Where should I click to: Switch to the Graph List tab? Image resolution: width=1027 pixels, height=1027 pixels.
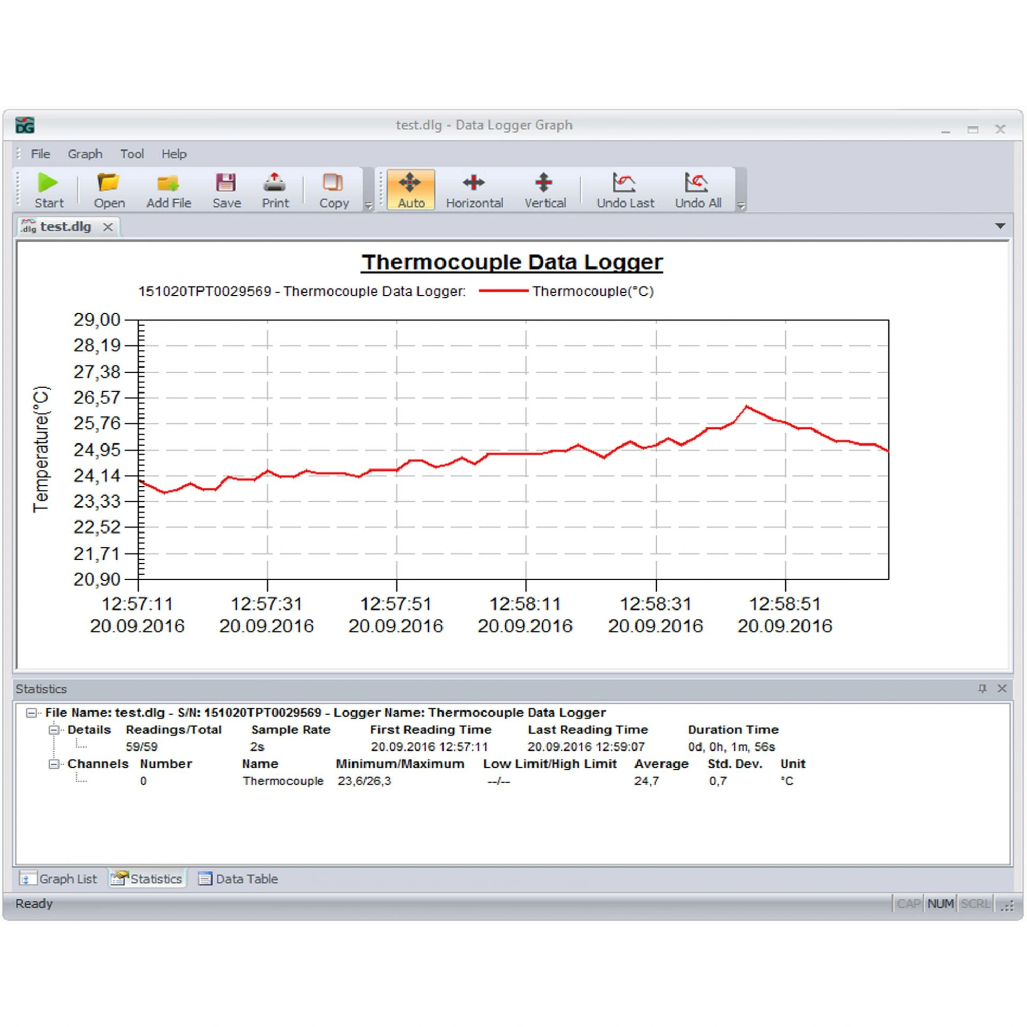point(59,879)
